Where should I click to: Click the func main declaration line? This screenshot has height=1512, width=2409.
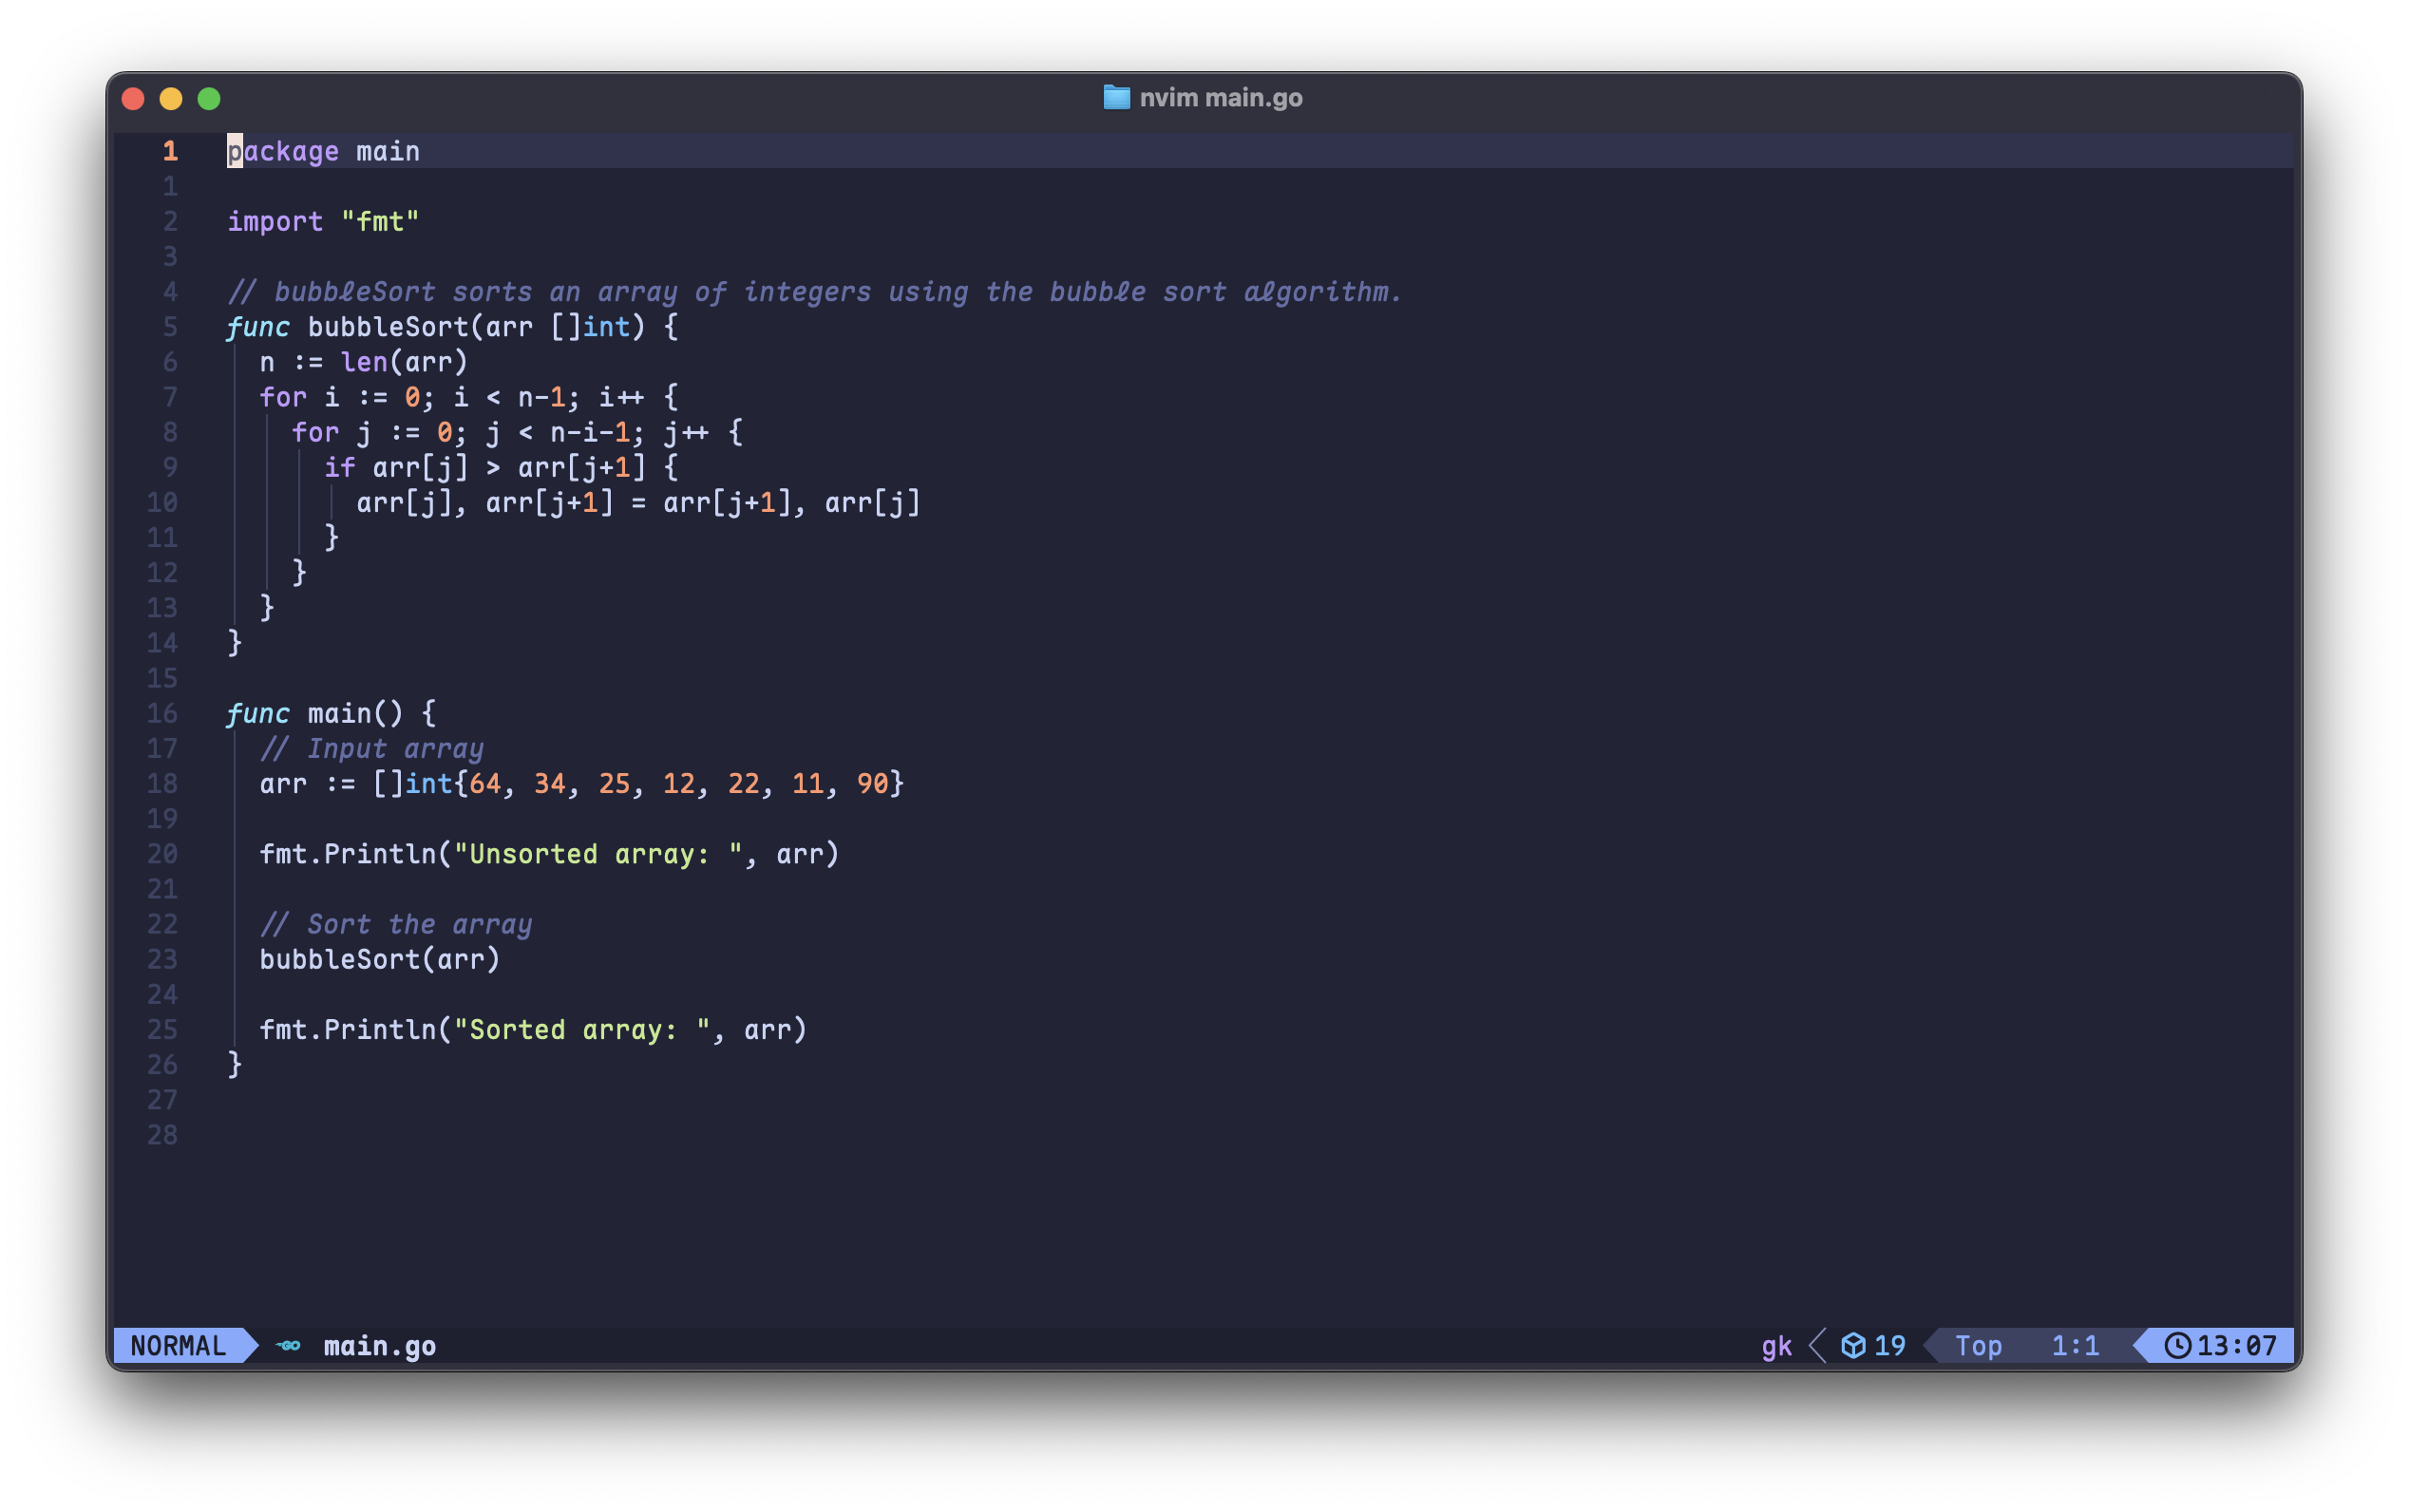coord(330,713)
